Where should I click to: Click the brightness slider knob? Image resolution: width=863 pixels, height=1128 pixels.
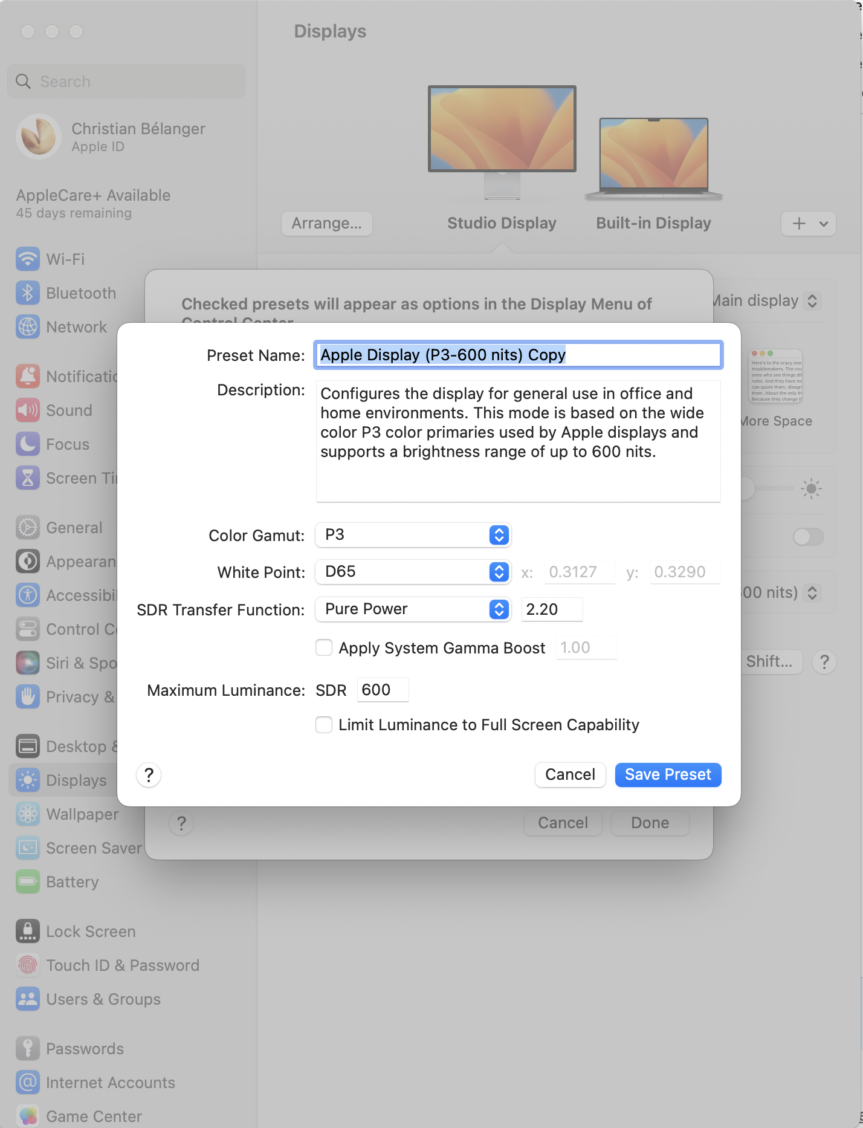747,488
